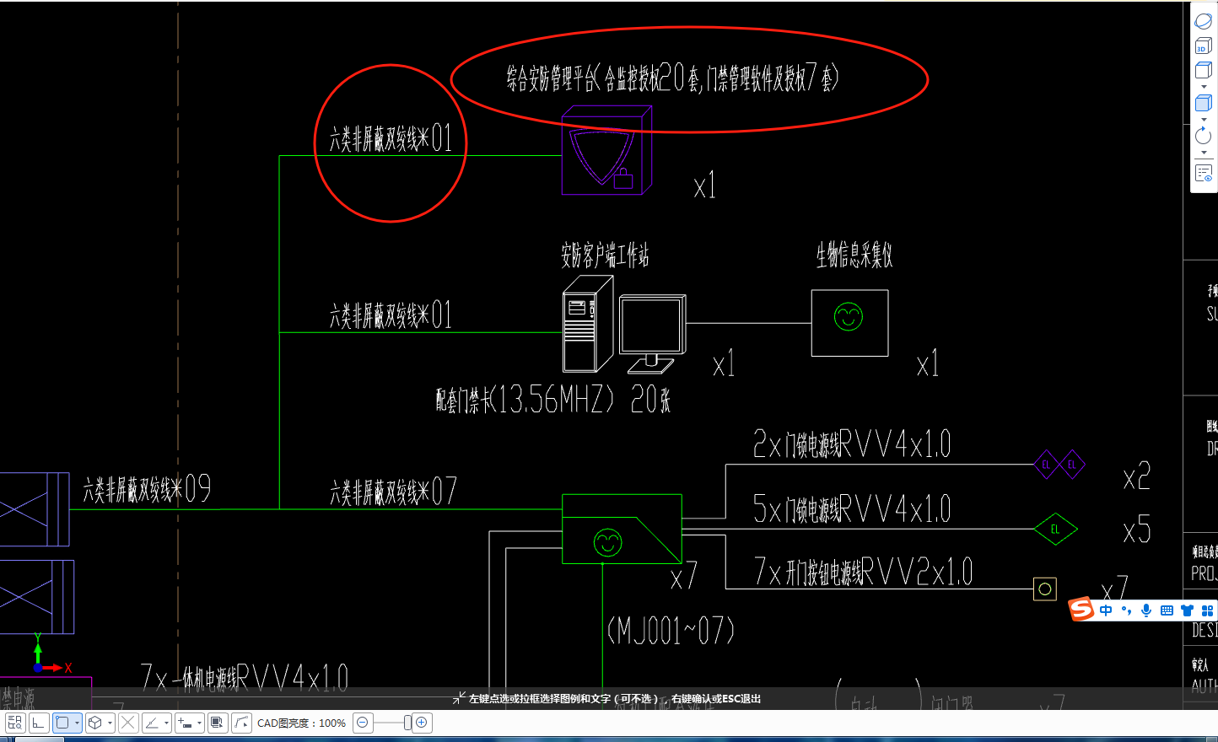Image resolution: width=1218 pixels, height=742 pixels.
Task: Click the screen select icon in bottom toolbar
Action: coord(218,723)
